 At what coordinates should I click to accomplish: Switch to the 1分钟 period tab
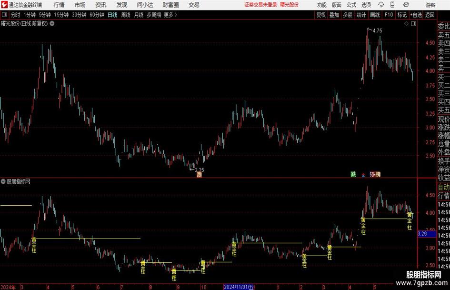[30, 15]
